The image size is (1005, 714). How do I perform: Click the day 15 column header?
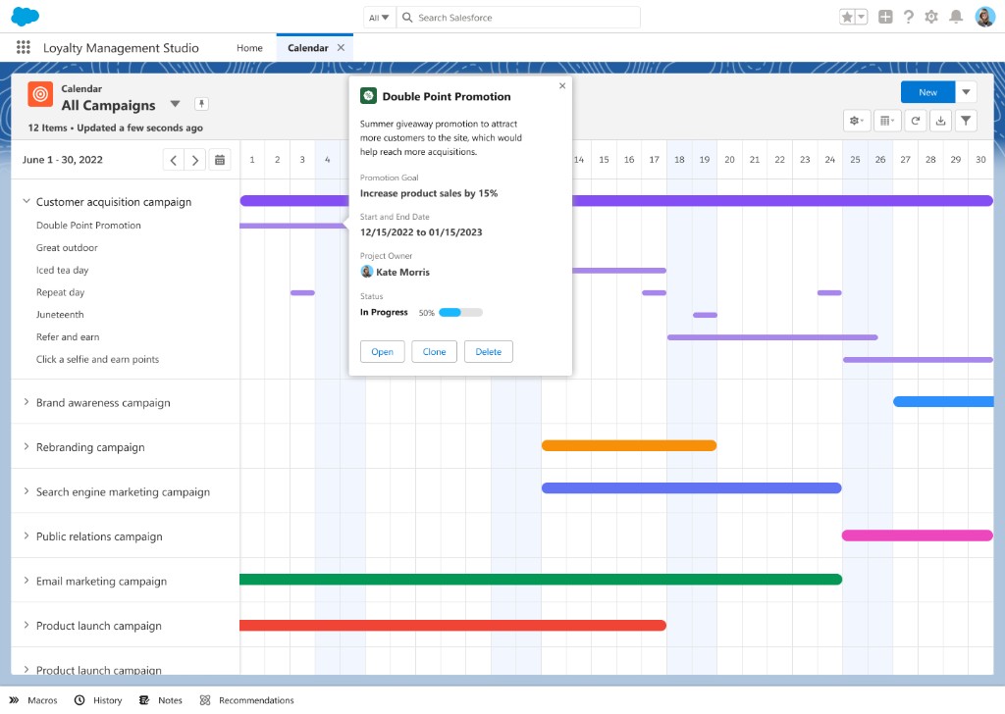click(604, 160)
